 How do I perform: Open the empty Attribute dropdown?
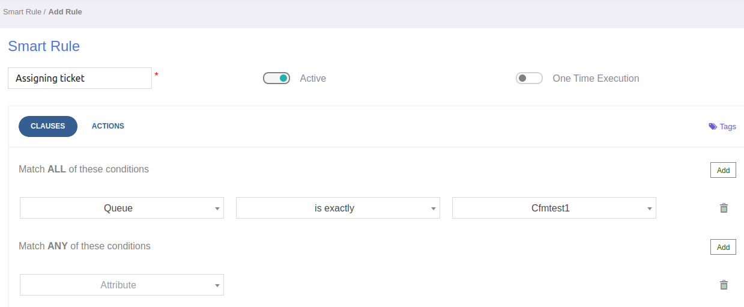[122, 285]
